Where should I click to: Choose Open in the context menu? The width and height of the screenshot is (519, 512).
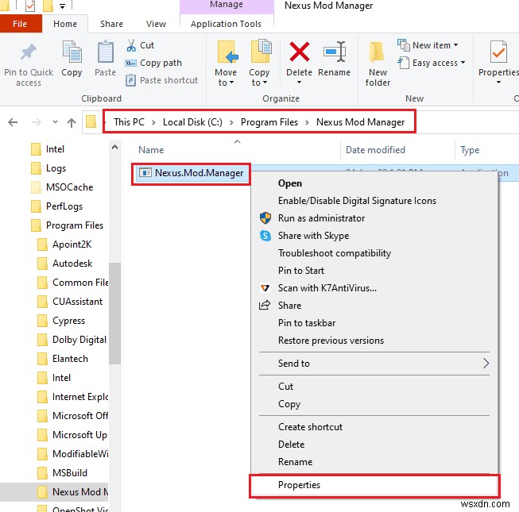pos(374,183)
